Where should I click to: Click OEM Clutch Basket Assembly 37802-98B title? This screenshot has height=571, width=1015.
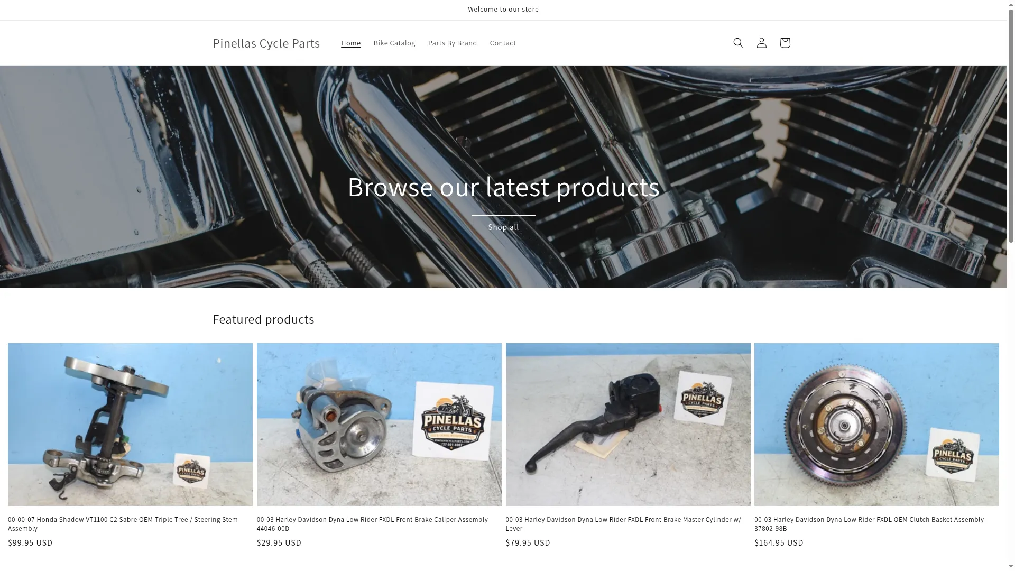tap(869, 523)
